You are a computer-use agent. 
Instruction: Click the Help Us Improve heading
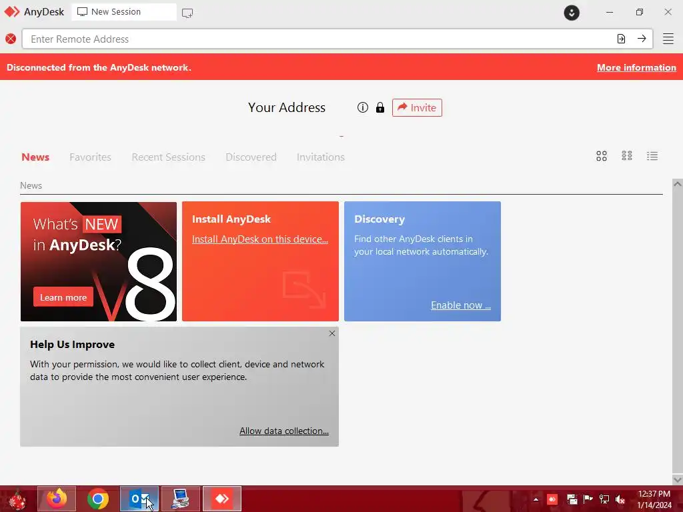[72, 345]
